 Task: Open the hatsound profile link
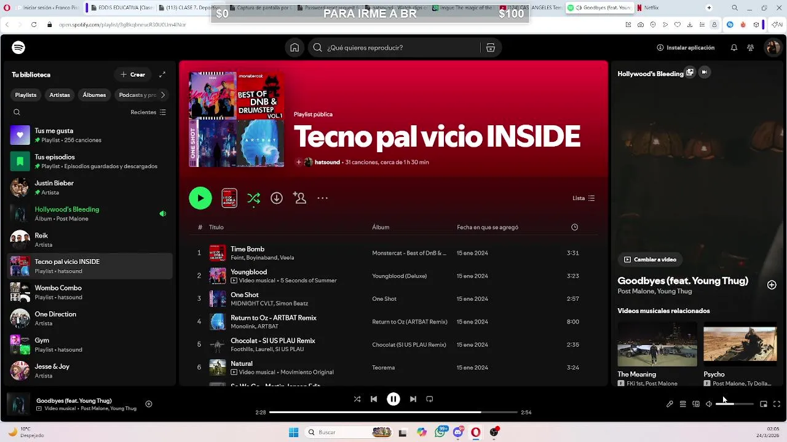(x=327, y=162)
